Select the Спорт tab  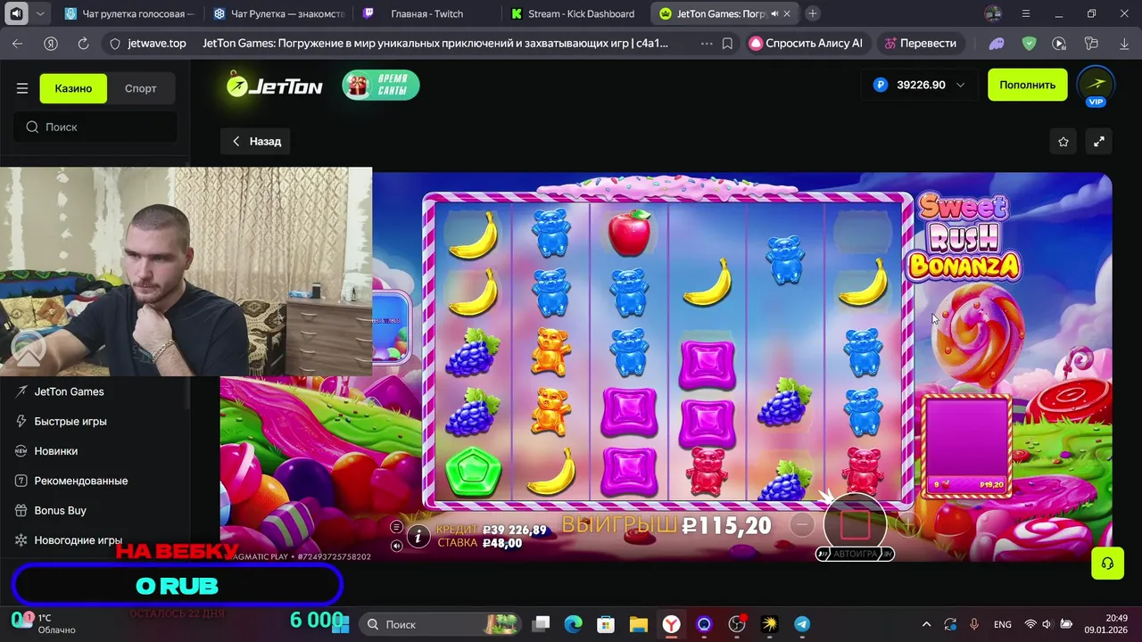(140, 88)
